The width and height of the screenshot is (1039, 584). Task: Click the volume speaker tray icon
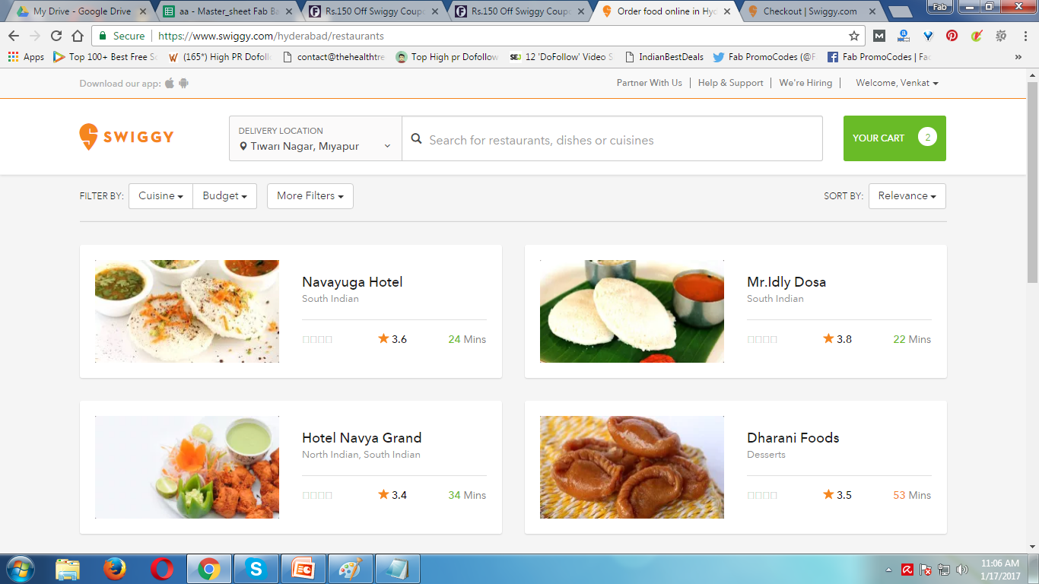[x=962, y=570]
